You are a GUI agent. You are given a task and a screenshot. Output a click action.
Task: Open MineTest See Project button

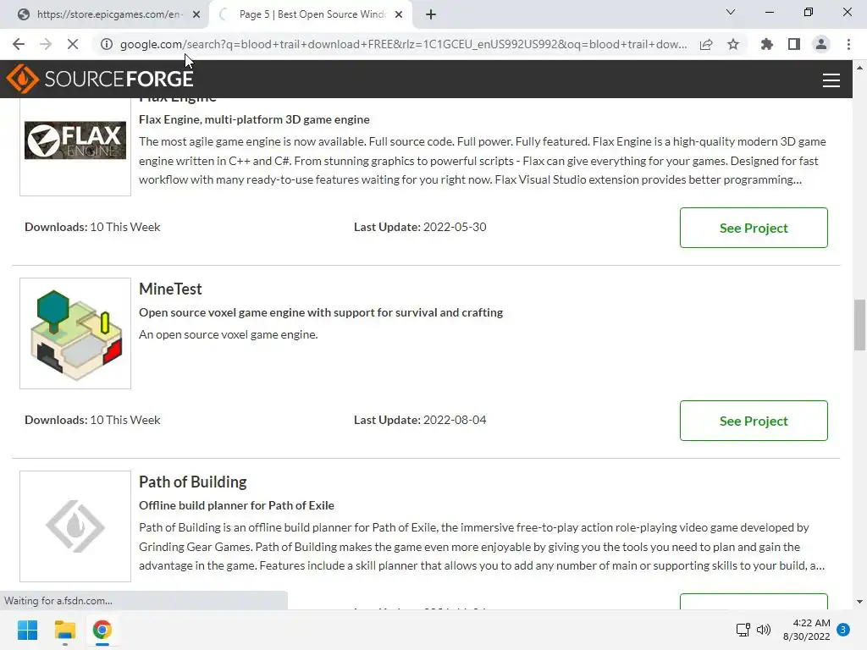pos(754,421)
